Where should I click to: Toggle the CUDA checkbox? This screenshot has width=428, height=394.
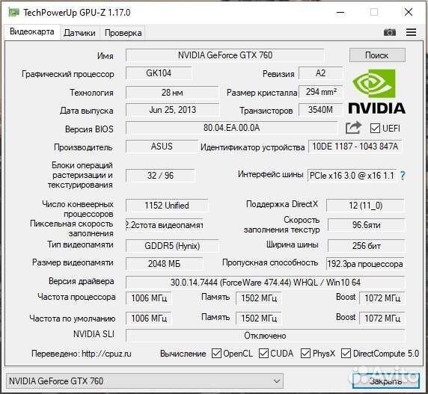263,354
